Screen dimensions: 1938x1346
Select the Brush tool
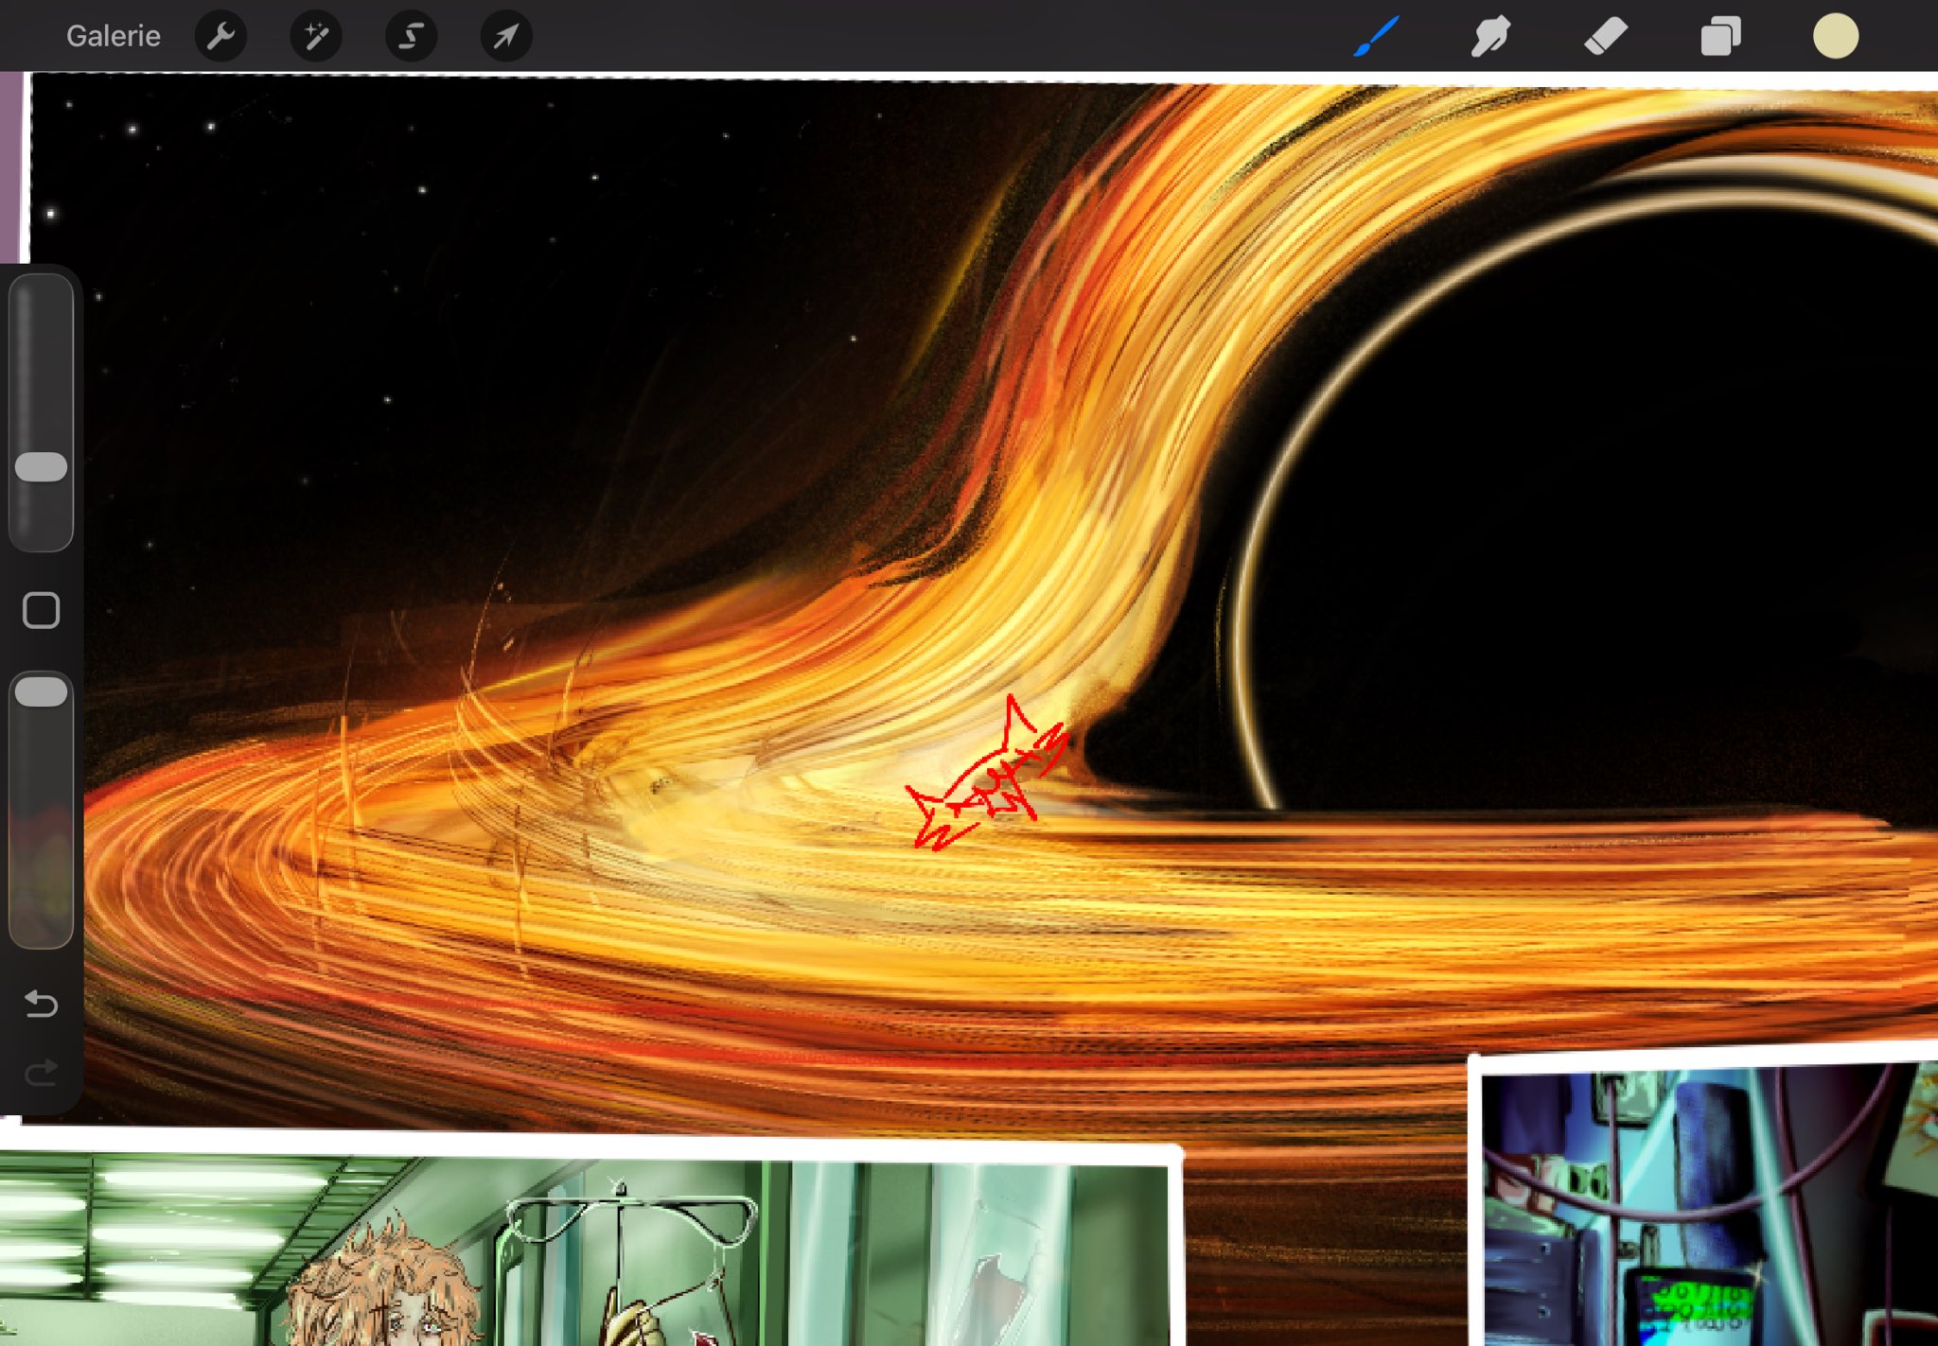(1376, 36)
